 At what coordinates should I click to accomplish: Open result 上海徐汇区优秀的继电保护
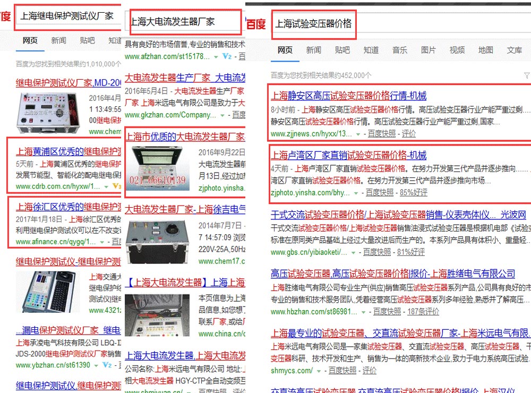(68, 207)
